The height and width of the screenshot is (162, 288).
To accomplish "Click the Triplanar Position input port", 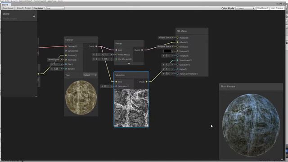I will [x=66, y=55].
